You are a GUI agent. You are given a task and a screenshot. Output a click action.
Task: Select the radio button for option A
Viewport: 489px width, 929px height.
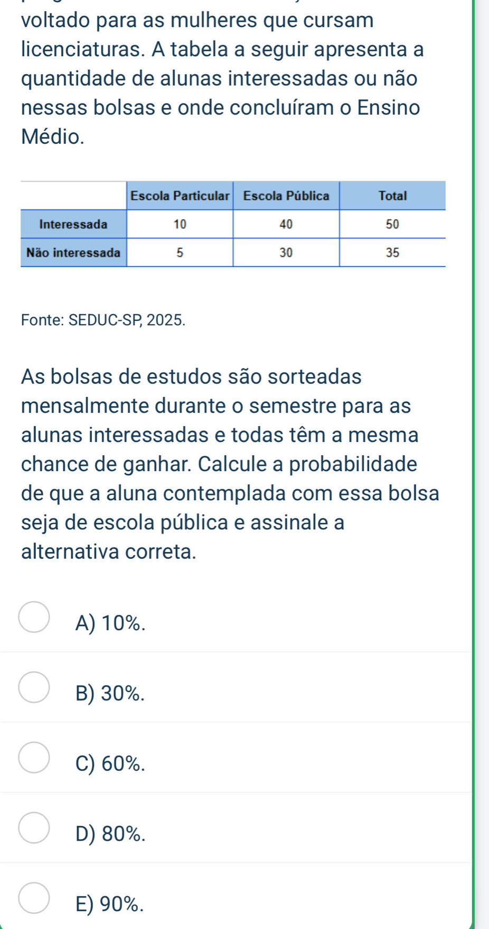coord(34,617)
